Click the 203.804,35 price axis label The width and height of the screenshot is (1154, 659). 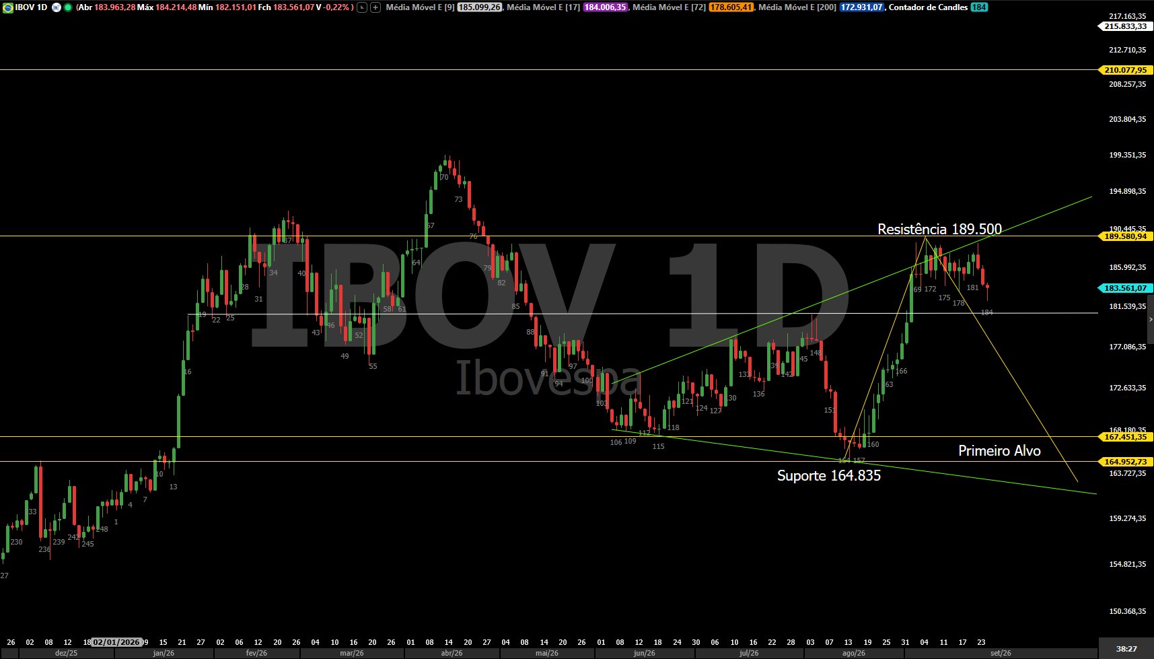pyautogui.click(x=1127, y=119)
